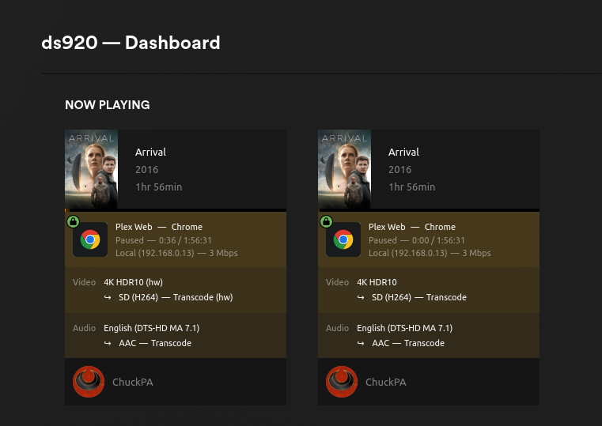Click the Chrome icon in the 0:36 paused session
The image size is (602, 426).
pyautogui.click(x=90, y=239)
